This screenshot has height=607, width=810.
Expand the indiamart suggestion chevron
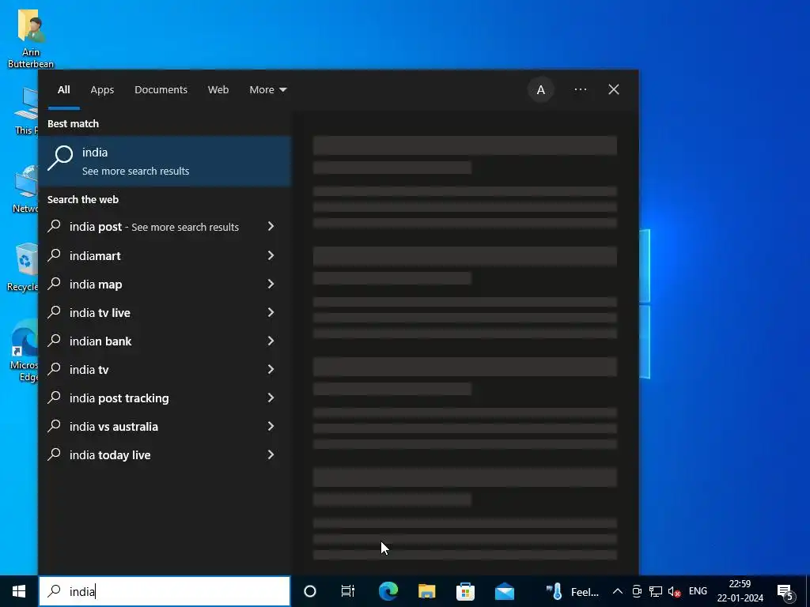tap(271, 255)
